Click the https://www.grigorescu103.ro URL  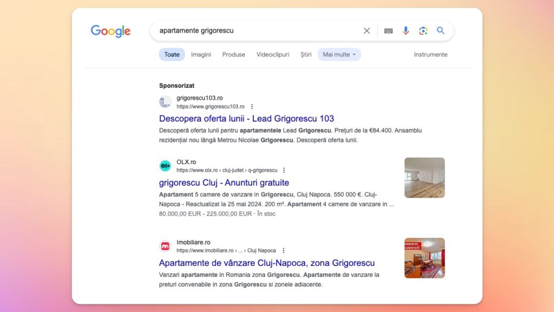pos(210,107)
